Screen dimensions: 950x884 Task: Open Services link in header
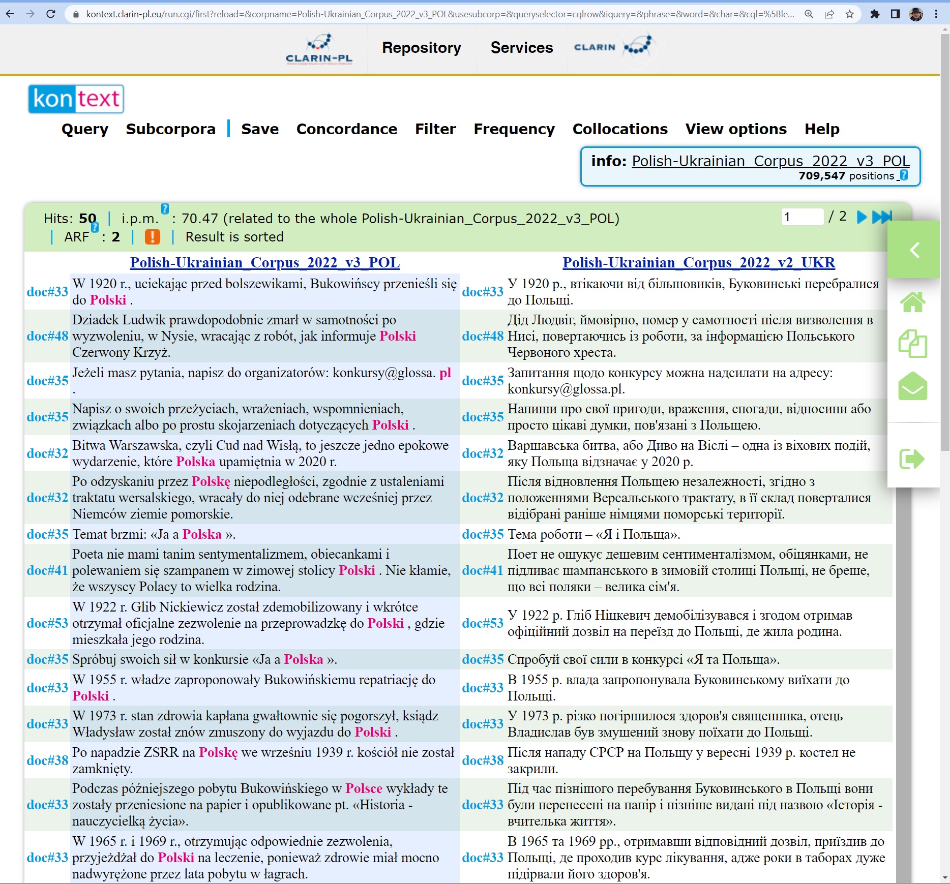522,48
